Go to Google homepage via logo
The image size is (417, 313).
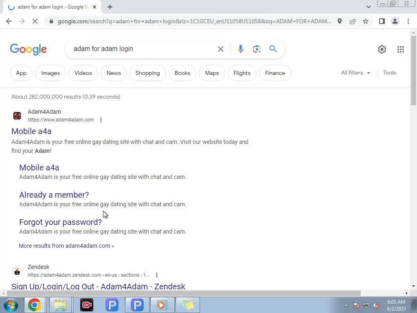(x=29, y=49)
